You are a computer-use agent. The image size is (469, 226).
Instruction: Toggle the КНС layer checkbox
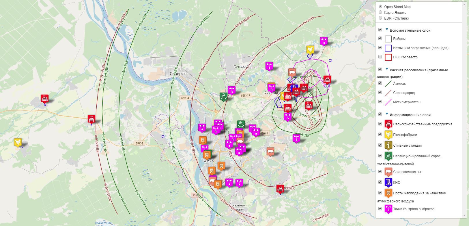click(x=380, y=182)
